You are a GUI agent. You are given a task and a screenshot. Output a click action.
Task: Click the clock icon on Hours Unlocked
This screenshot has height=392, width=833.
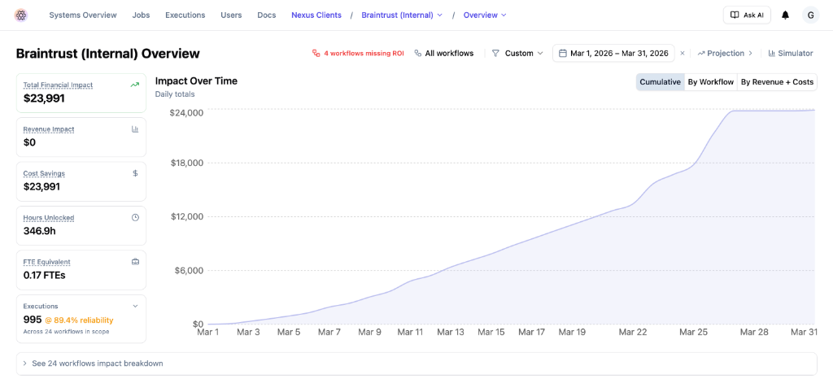point(135,217)
